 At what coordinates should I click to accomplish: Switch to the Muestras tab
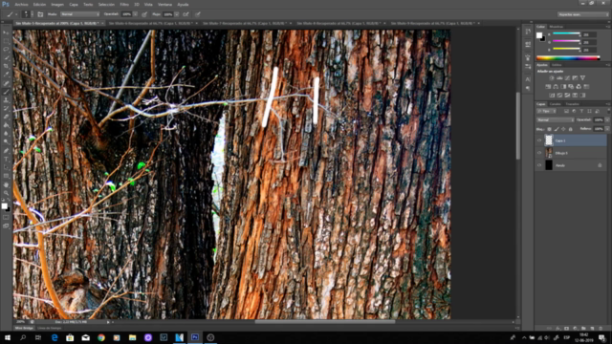point(557,27)
